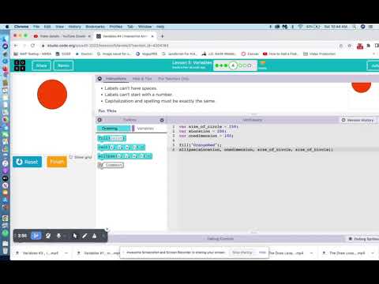This screenshot has height=284, width=379.
Task: Open the Chrome menu in menu bar
Action: tap(21, 27)
